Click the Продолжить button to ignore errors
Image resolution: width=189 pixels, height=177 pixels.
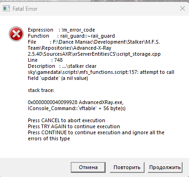point(165,167)
